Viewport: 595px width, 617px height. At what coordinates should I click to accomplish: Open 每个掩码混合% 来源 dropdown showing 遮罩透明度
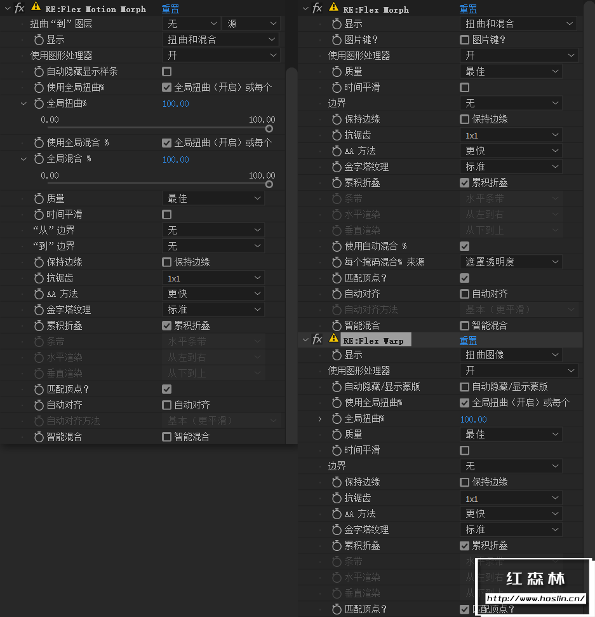511,262
